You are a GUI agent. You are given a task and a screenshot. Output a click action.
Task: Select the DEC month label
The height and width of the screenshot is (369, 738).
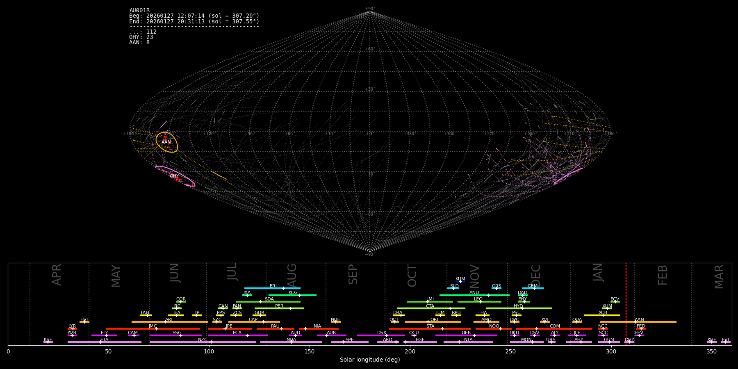536,275
